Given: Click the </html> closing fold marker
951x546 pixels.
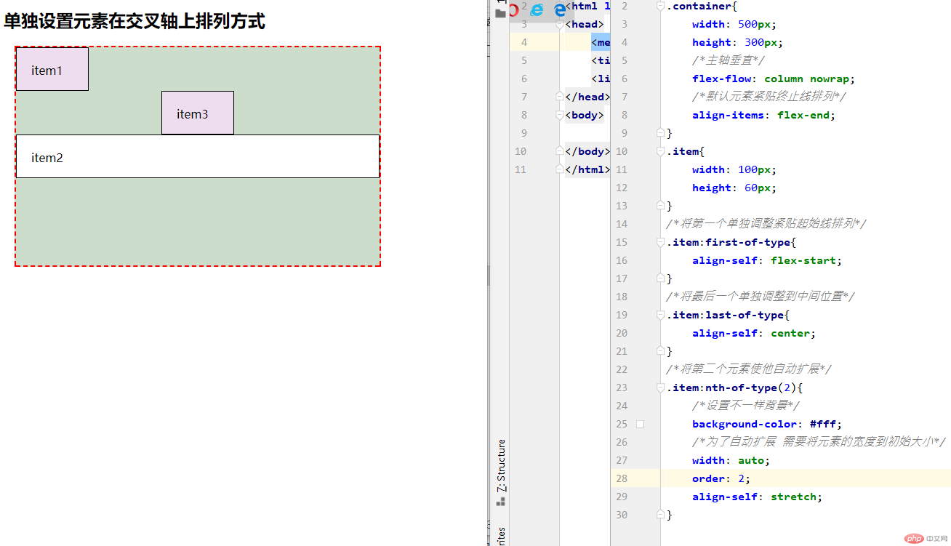Looking at the screenshot, I should 559,169.
